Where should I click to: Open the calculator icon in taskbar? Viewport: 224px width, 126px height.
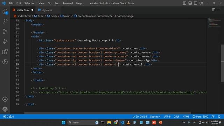(135, 122)
